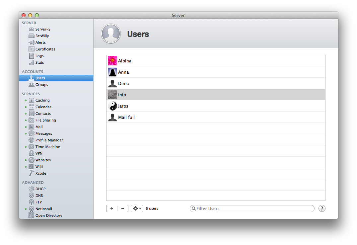Click the File Sharing service icon

32,120
